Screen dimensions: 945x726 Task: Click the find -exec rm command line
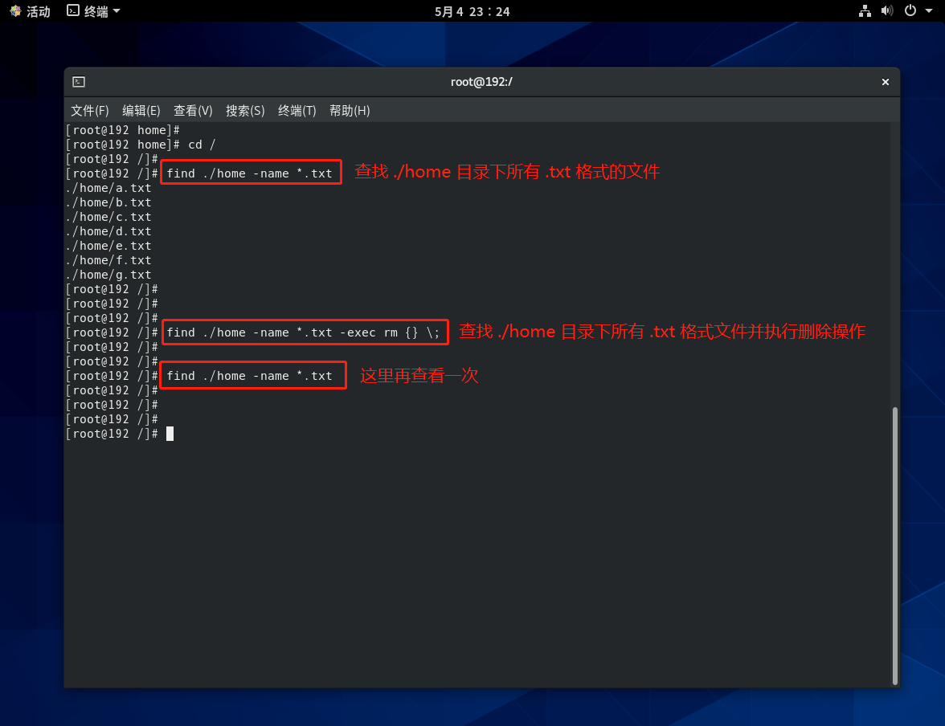pos(304,332)
